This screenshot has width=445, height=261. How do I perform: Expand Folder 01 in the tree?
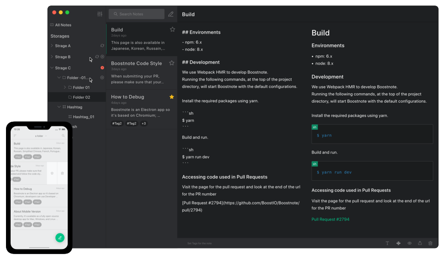64,87
